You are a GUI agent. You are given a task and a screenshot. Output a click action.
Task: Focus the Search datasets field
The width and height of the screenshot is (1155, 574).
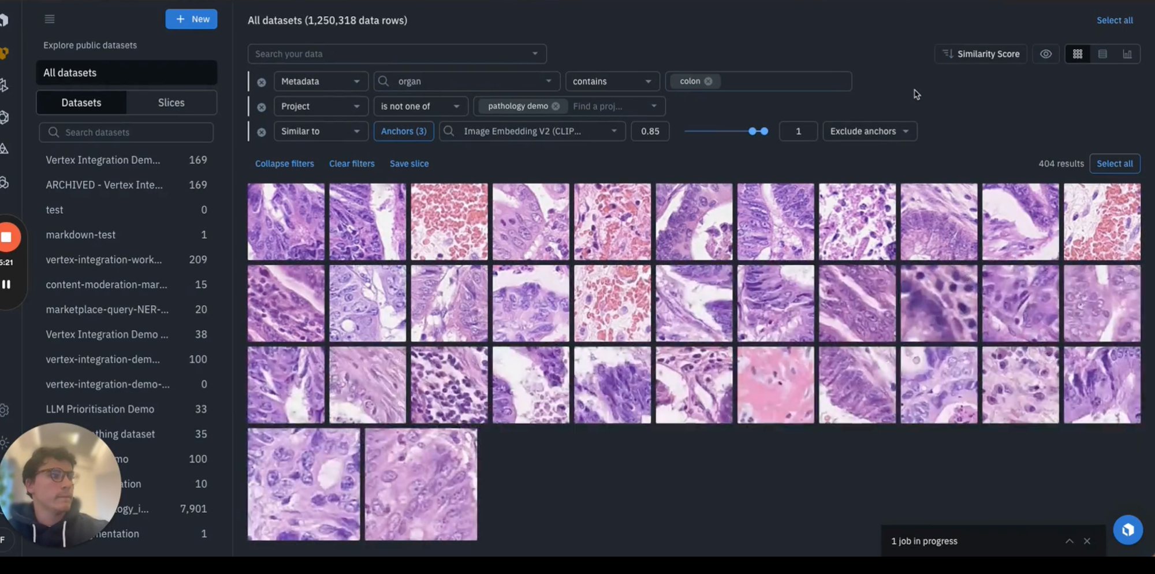[x=126, y=132]
